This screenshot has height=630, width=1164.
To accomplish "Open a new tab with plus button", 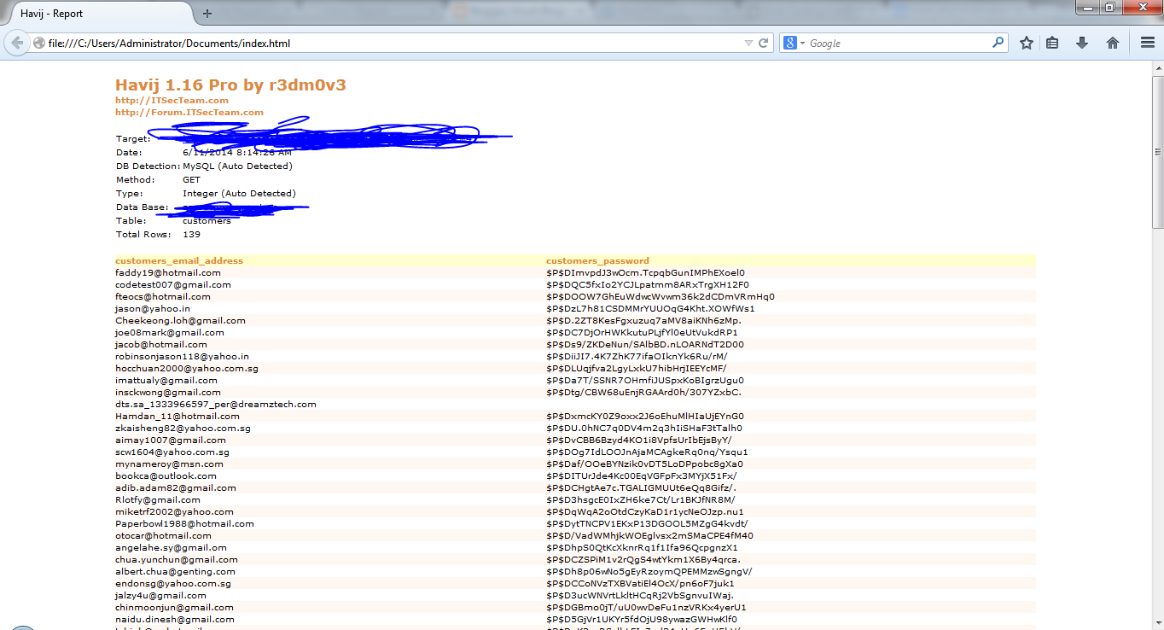I will tap(207, 13).
